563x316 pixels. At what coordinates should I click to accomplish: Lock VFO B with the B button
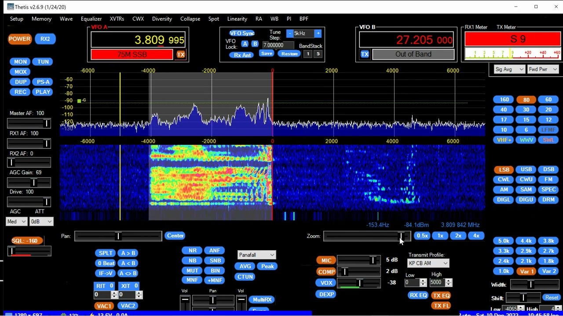[255, 44]
